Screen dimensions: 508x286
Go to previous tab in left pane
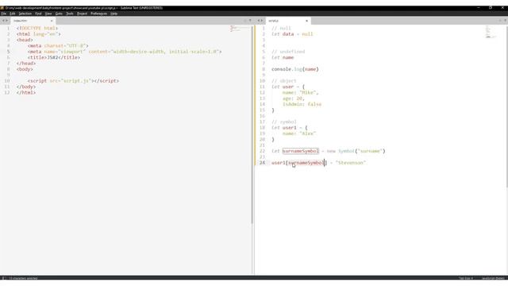[3, 21]
